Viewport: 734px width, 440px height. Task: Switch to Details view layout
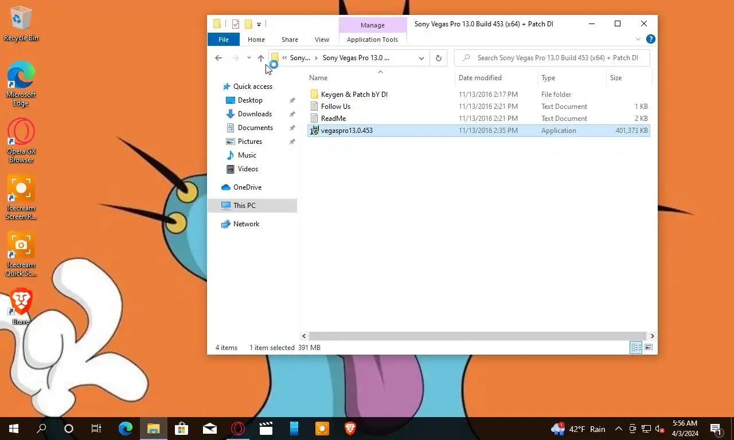pyautogui.click(x=636, y=348)
